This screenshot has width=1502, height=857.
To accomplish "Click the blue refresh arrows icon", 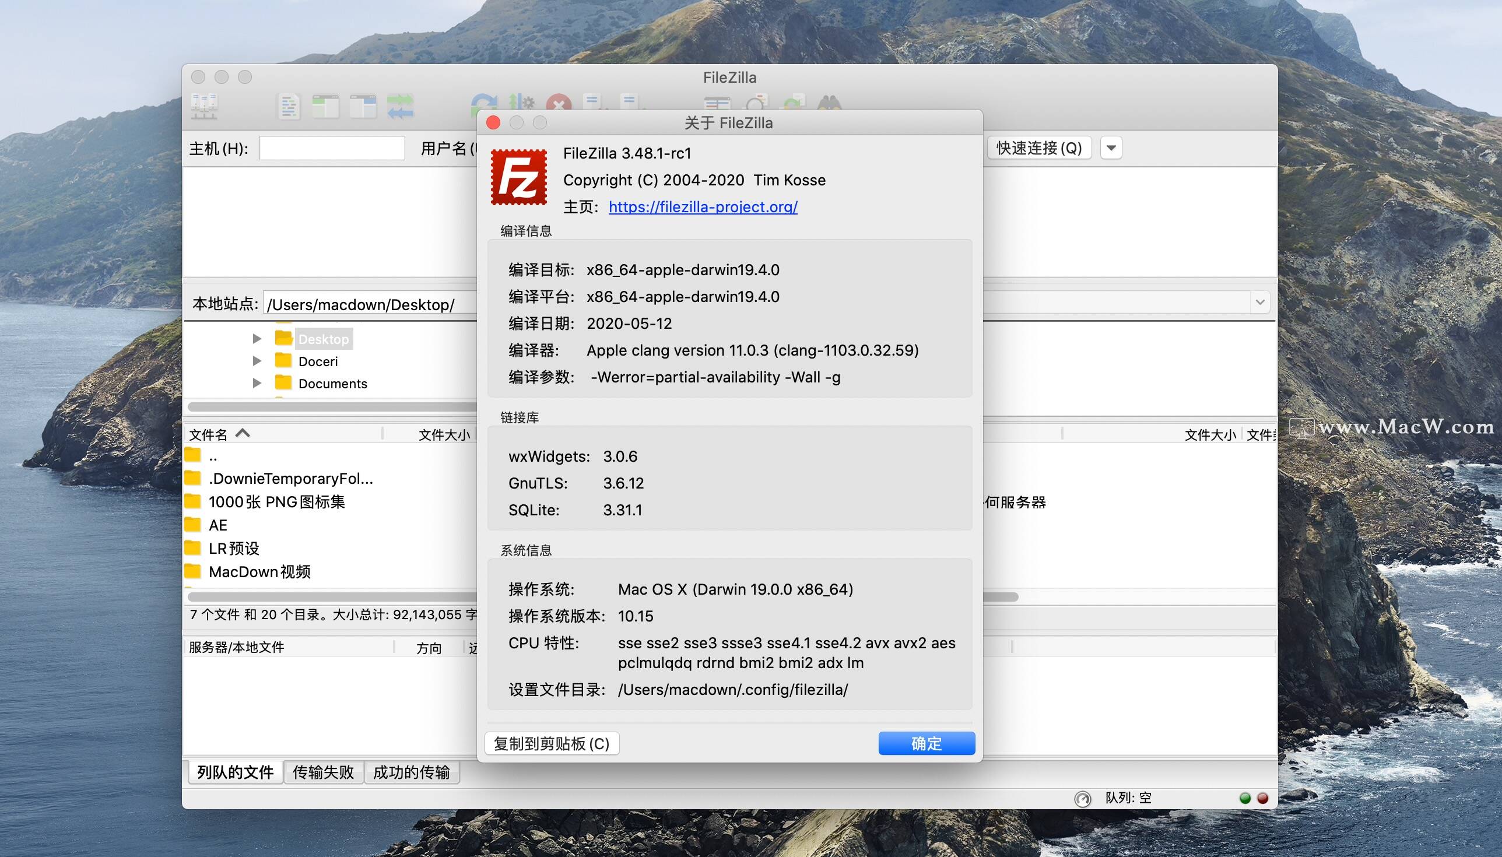I will click(x=484, y=103).
